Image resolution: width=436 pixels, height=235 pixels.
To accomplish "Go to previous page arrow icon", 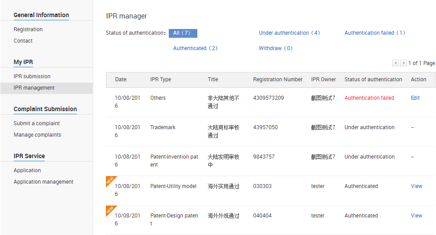I will 396,63.
